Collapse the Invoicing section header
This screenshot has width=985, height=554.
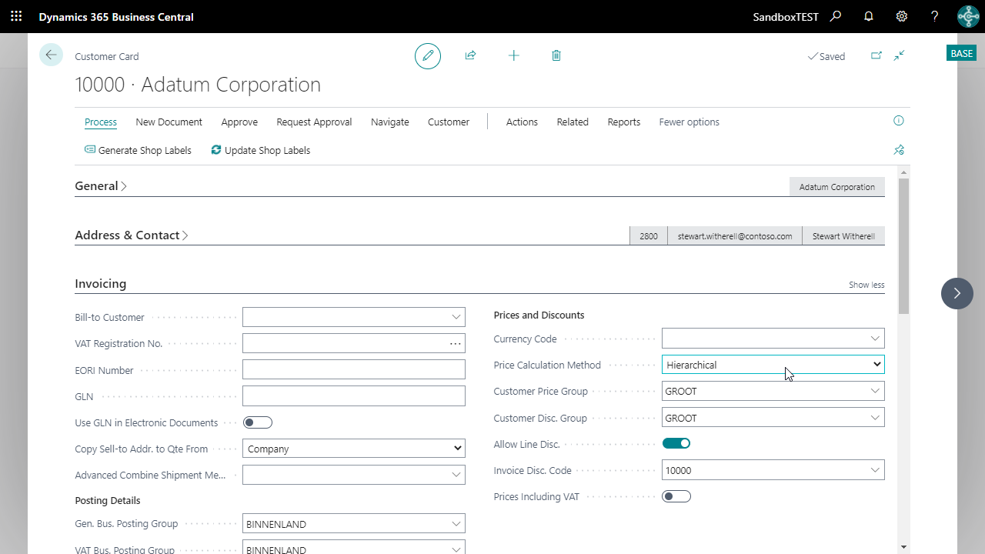tap(100, 284)
